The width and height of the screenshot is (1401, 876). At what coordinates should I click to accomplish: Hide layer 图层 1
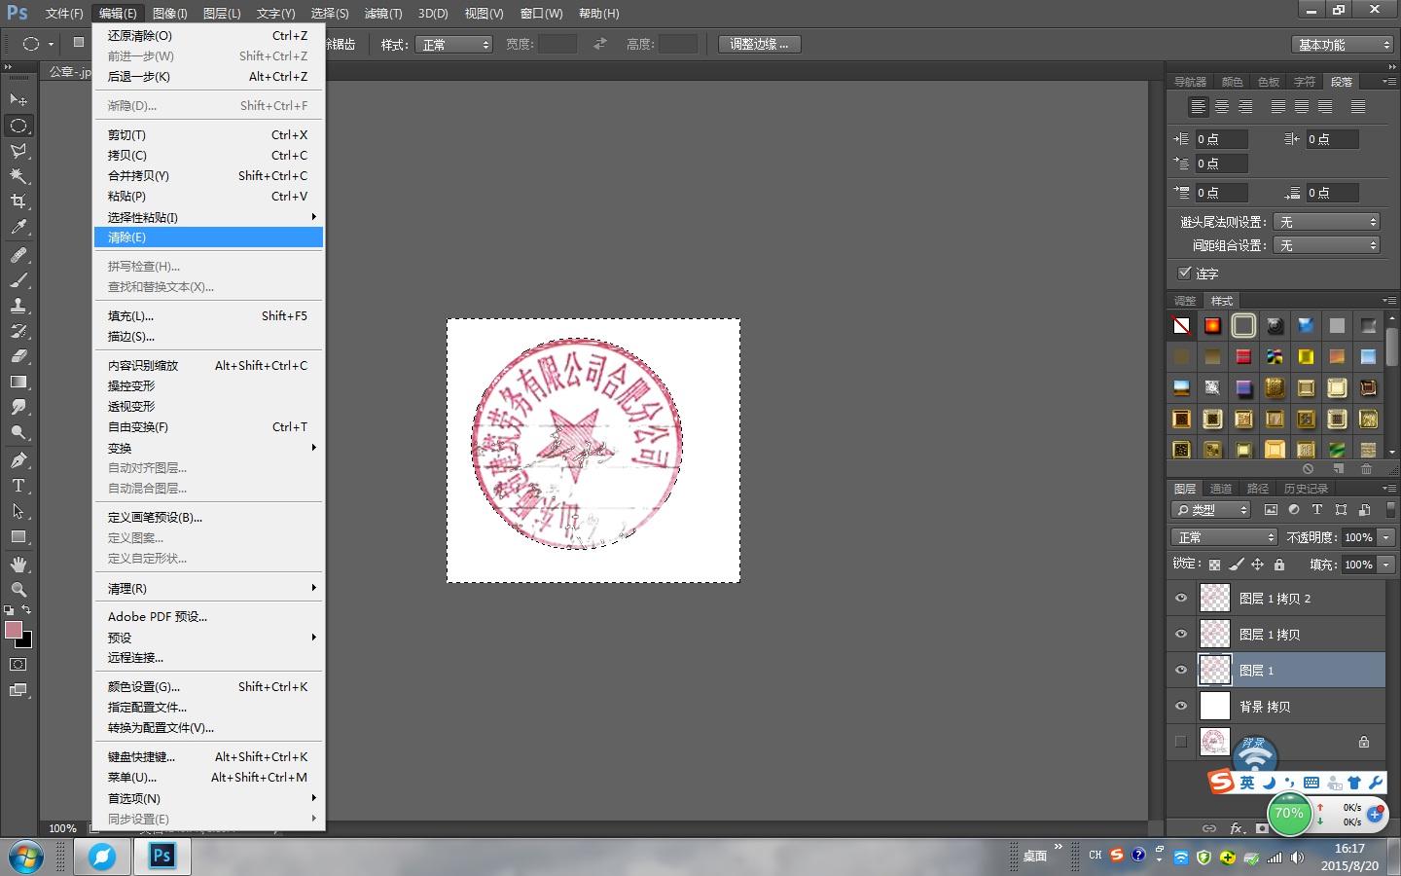click(x=1181, y=671)
